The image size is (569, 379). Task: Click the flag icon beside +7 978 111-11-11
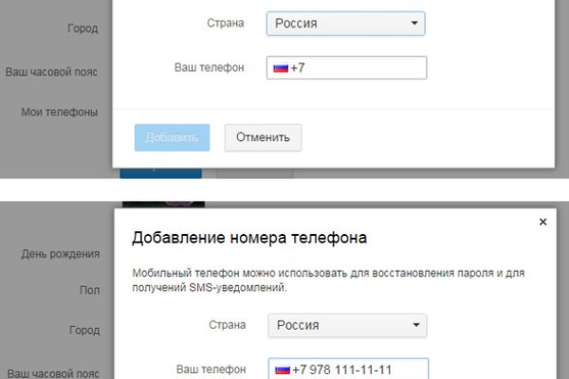pyautogui.click(x=282, y=369)
